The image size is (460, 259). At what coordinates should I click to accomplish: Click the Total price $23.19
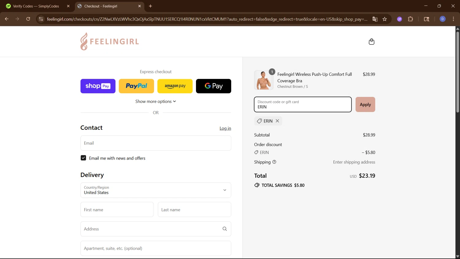[x=367, y=176]
